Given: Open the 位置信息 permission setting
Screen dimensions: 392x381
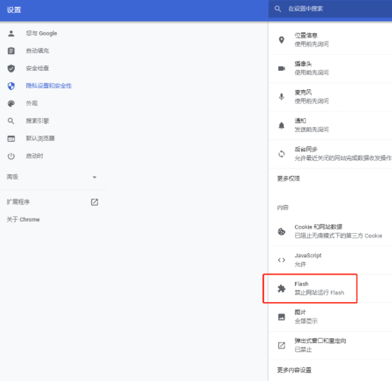Looking at the screenshot, I should (330, 40).
